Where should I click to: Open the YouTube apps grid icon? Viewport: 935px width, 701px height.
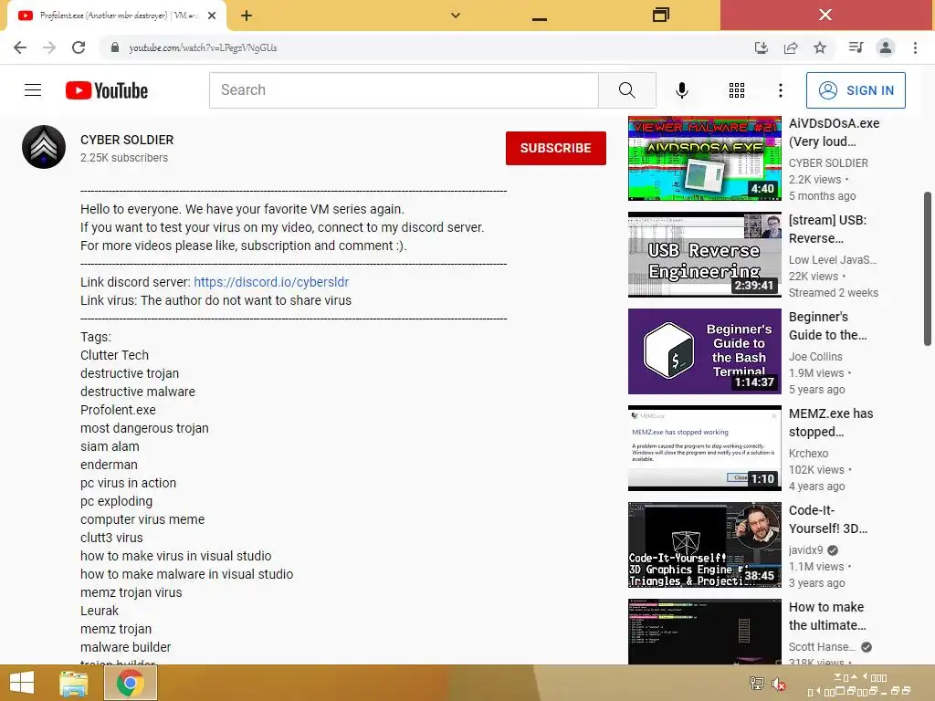click(x=737, y=90)
